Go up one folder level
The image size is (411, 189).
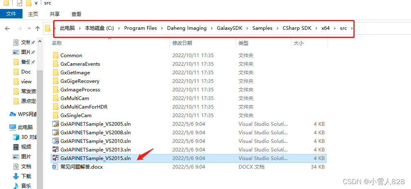pyautogui.click(x=38, y=29)
